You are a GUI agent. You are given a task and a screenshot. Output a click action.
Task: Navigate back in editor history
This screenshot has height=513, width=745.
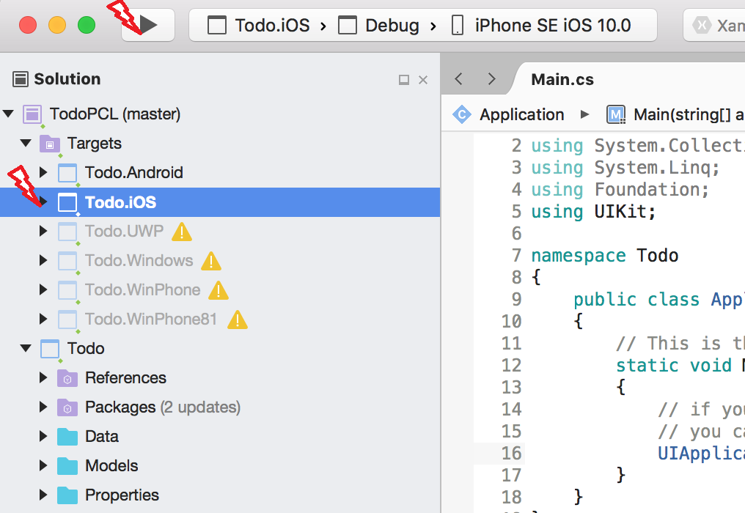click(x=459, y=79)
